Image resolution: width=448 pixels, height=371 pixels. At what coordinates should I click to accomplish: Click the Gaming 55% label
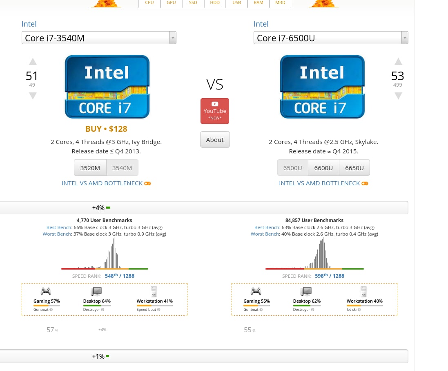[x=256, y=301]
